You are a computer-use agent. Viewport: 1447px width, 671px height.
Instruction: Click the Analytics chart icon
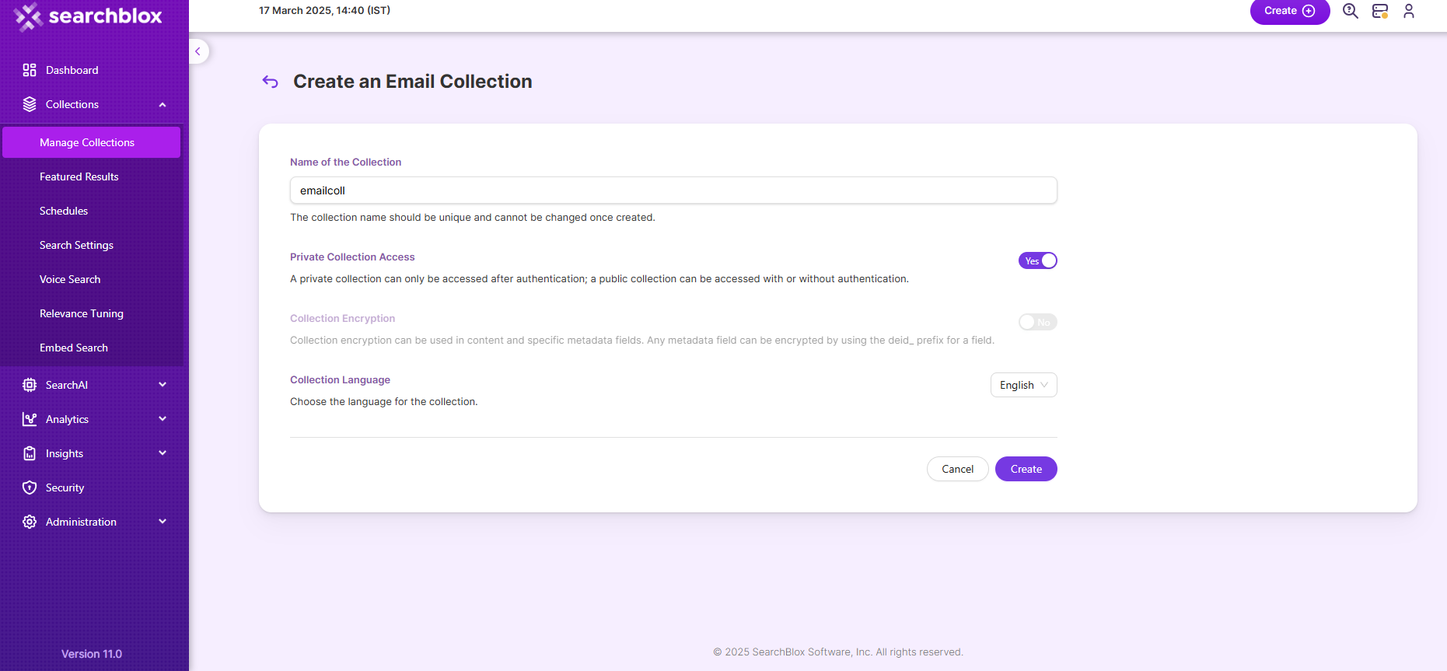coord(30,419)
